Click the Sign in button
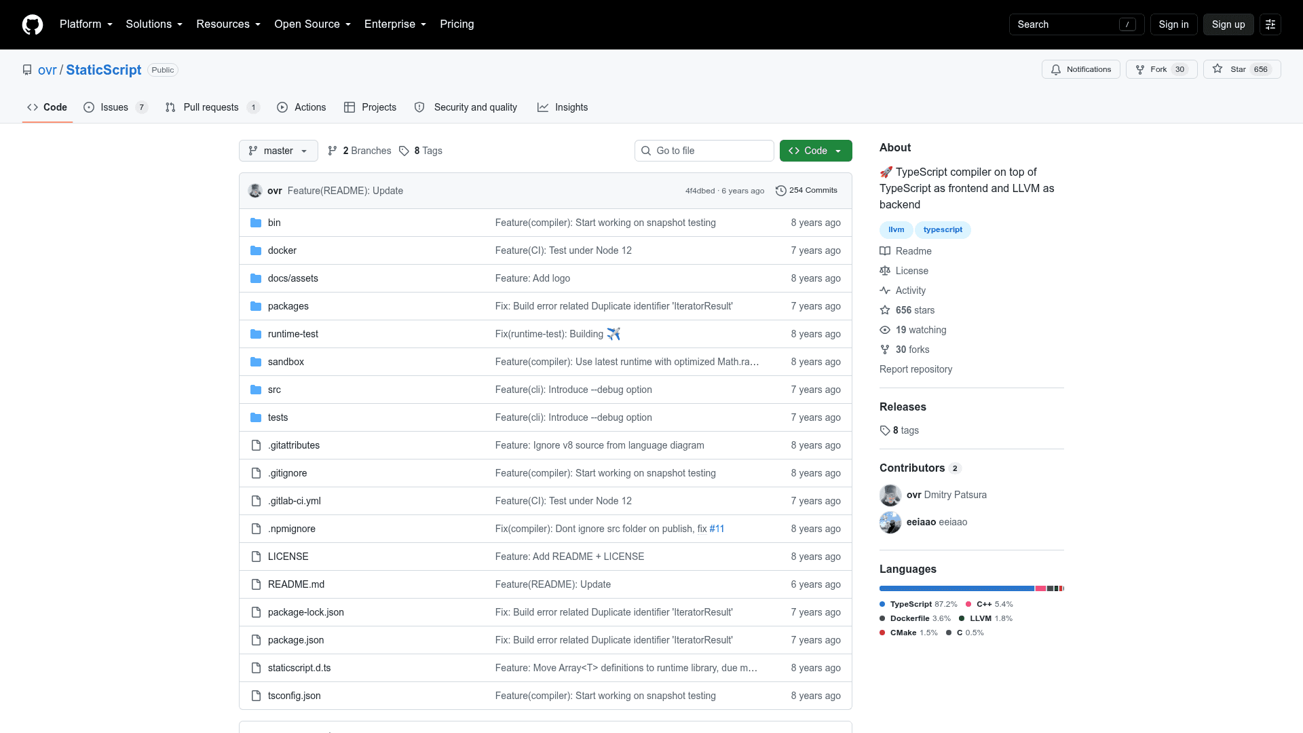This screenshot has height=733, width=1303. click(x=1173, y=24)
